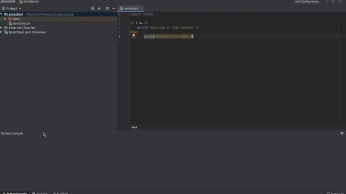Expand the External Libraries node arrow
Image resolution: width=346 pixels, height=194 pixels.
tap(1, 27)
